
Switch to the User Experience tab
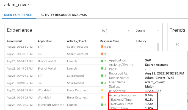click(18, 15)
